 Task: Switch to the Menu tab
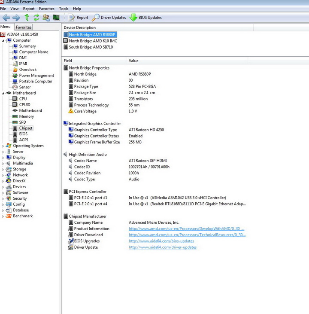click(x=6, y=27)
